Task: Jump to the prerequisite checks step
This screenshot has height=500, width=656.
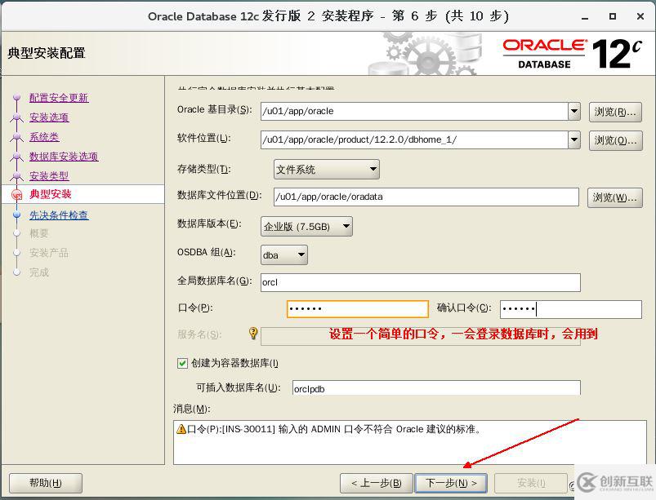Action: click(59, 215)
